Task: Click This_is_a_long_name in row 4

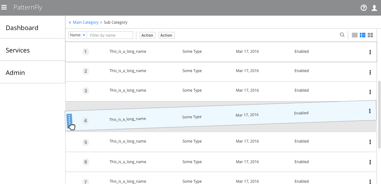Action: click(x=128, y=119)
